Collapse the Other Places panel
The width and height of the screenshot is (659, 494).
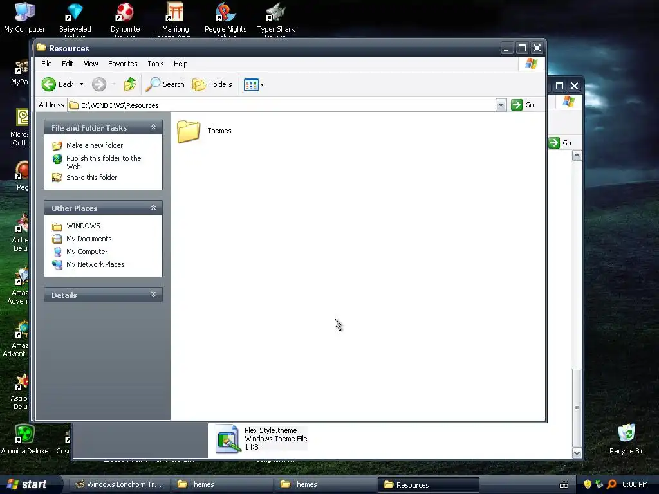click(x=153, y=208)
